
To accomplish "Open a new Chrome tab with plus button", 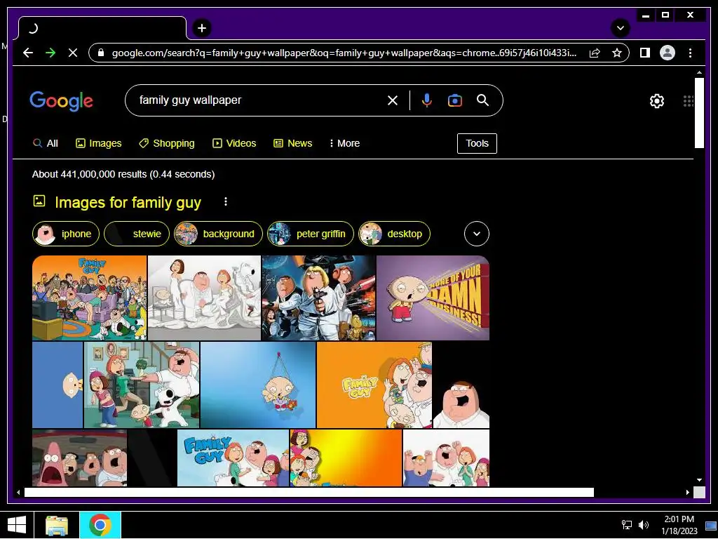I will tap(201, 28).
